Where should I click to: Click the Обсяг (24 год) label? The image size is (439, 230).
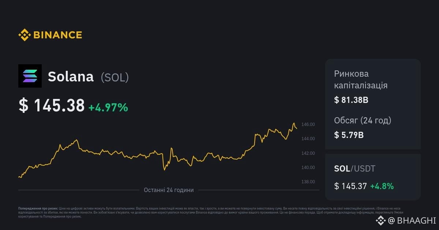pos(363,120)
